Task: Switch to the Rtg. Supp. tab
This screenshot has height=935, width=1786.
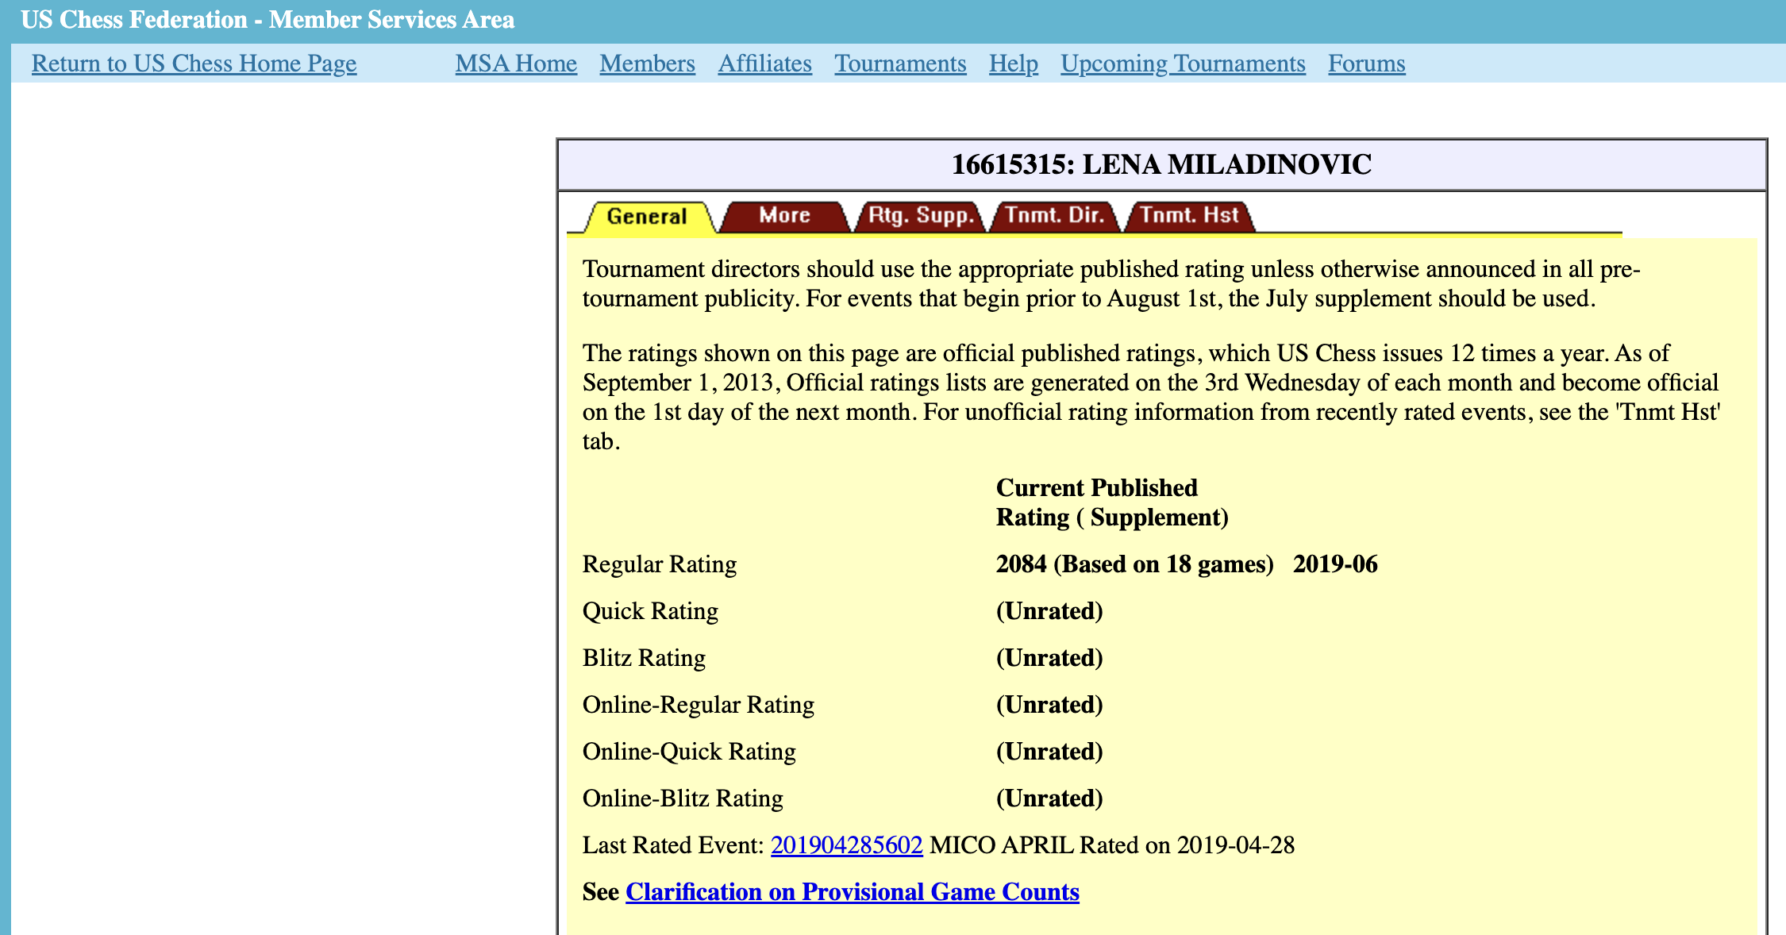Action: tap(921, 216)
